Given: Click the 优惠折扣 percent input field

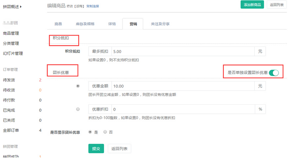Looking at the screenshot, I should [182, 109].
